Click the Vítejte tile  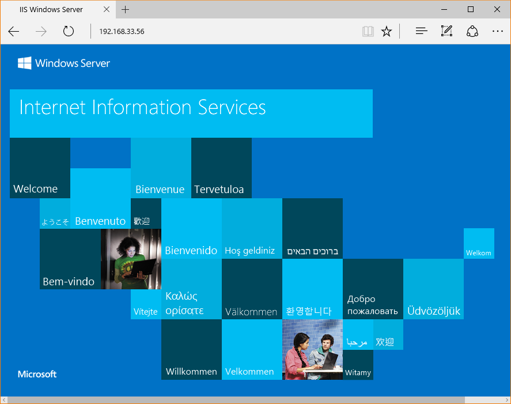coord(146,304)
